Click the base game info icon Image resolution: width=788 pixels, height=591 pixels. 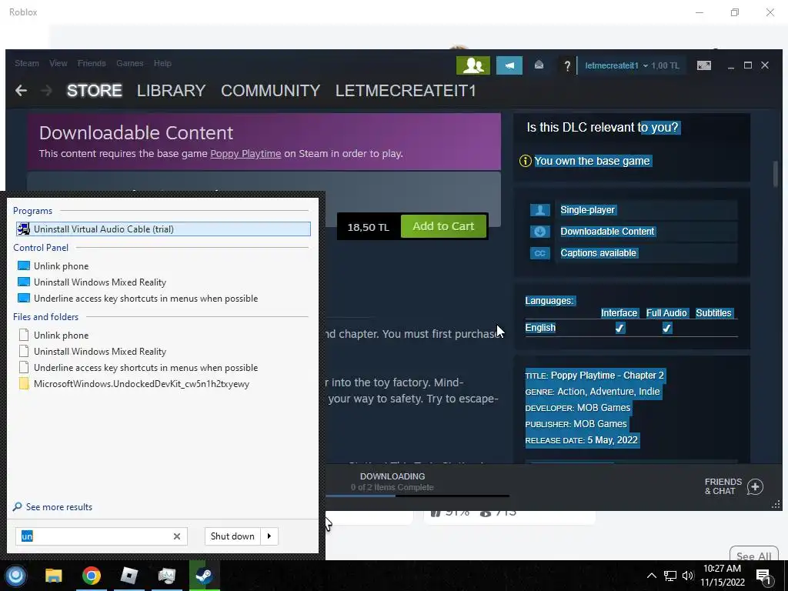pos(525,161)
